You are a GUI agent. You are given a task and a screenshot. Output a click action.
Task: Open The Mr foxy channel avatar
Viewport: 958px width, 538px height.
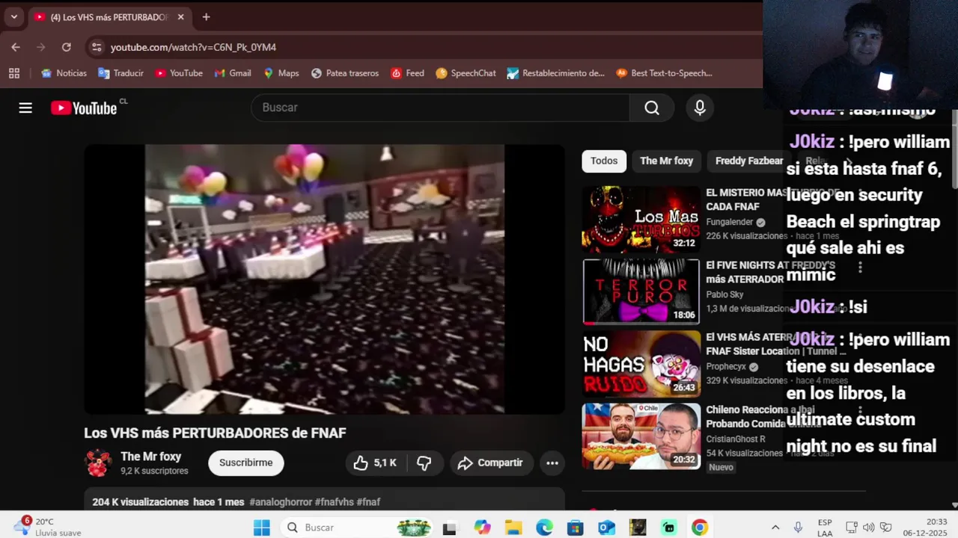(98, 463)
